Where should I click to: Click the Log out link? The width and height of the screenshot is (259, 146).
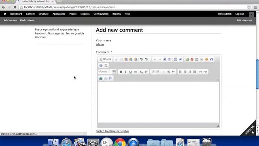[240, 14]
